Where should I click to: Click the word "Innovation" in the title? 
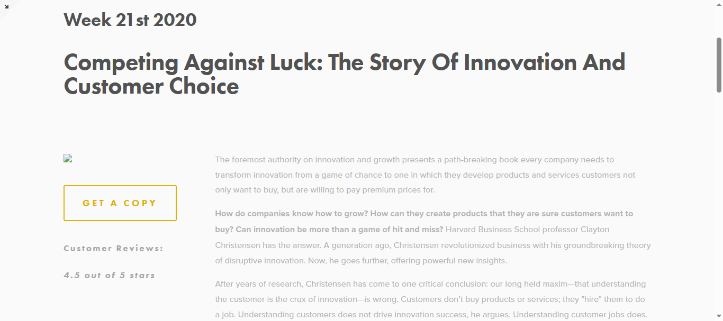tap(521, 62)
